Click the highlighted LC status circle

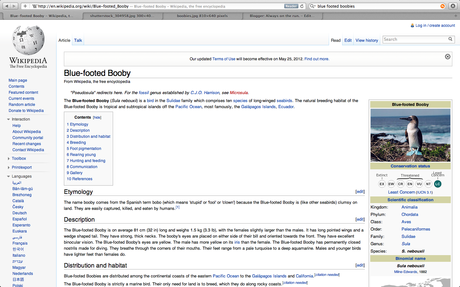pos(438,184)
